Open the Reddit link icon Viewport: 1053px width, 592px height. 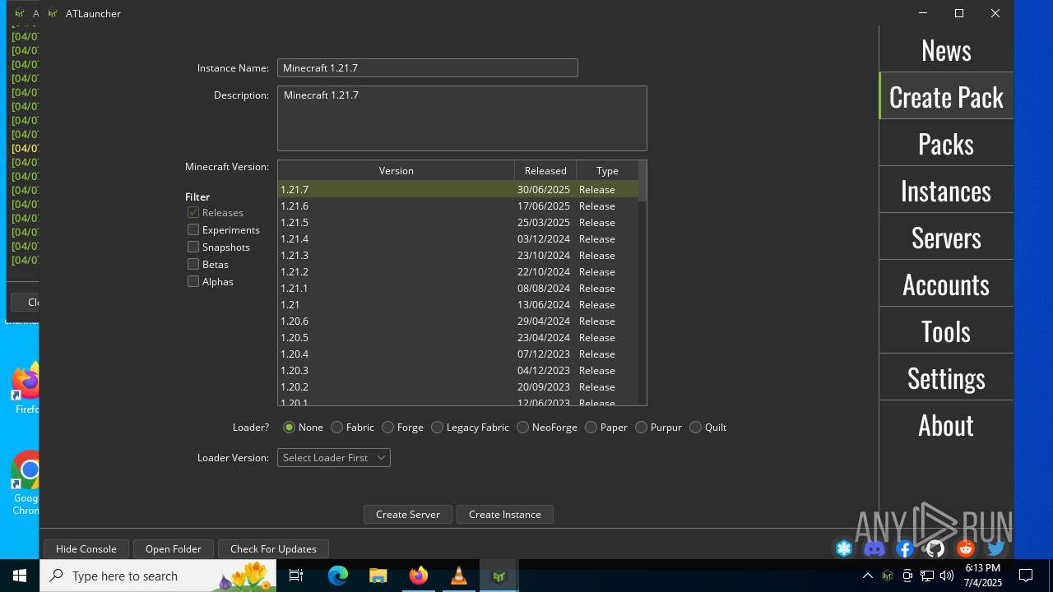[966, 548]
